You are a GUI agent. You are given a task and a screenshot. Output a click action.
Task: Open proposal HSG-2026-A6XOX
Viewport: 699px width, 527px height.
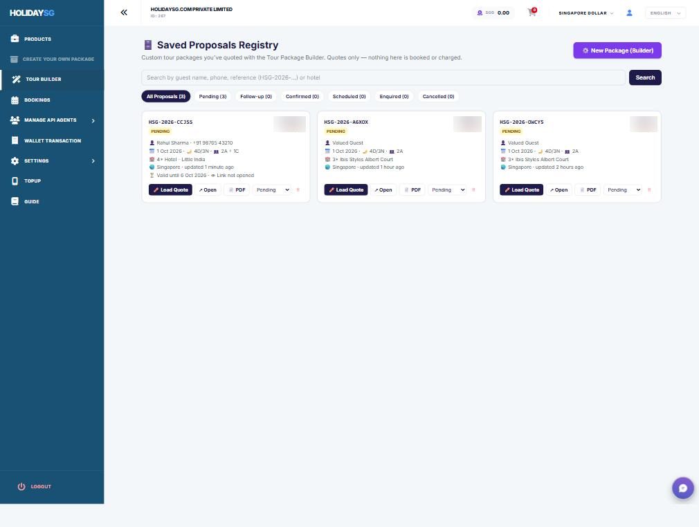[x=383, y=189]
